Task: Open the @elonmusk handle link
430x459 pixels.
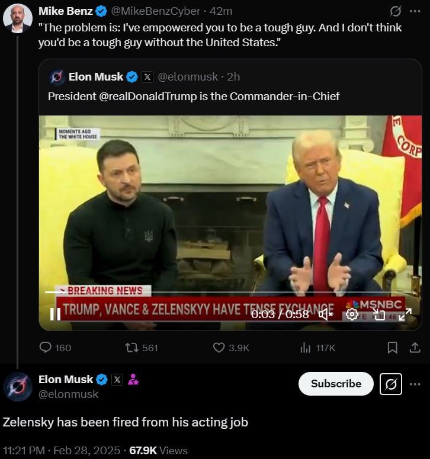Action: tap(69, 394)
